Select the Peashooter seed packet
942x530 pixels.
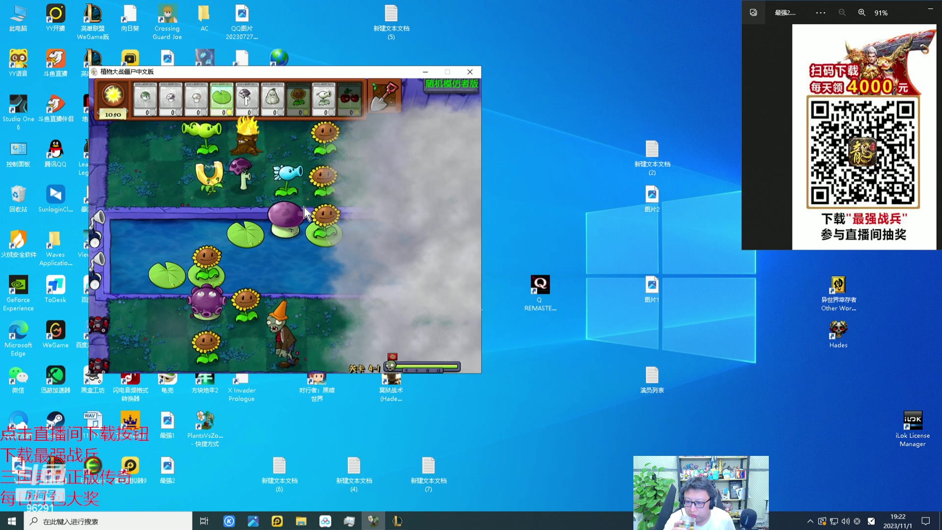coord(324,99)
